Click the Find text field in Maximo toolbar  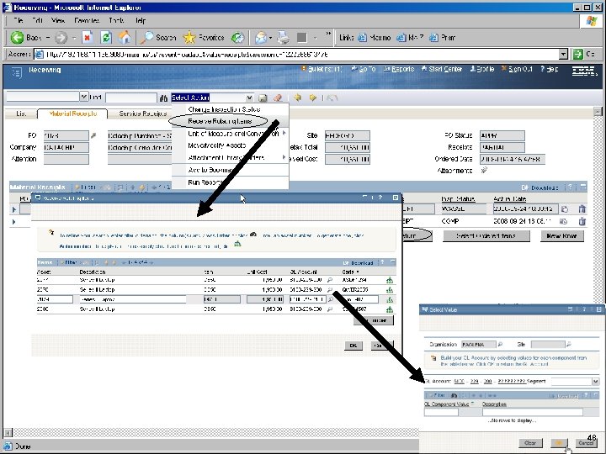coord(131,98)
